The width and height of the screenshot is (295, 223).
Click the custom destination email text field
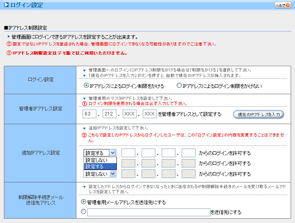(149, 212)
